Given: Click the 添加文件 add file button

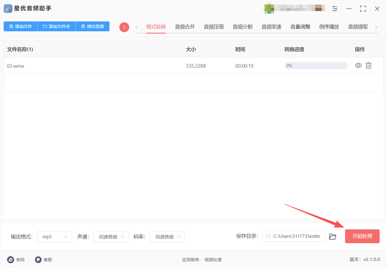Looking at the screenshot, I should tap(21, 27).
